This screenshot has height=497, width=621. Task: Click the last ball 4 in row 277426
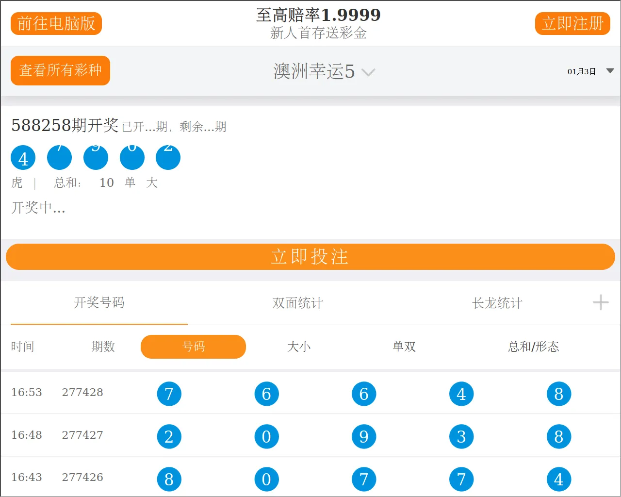559,479
